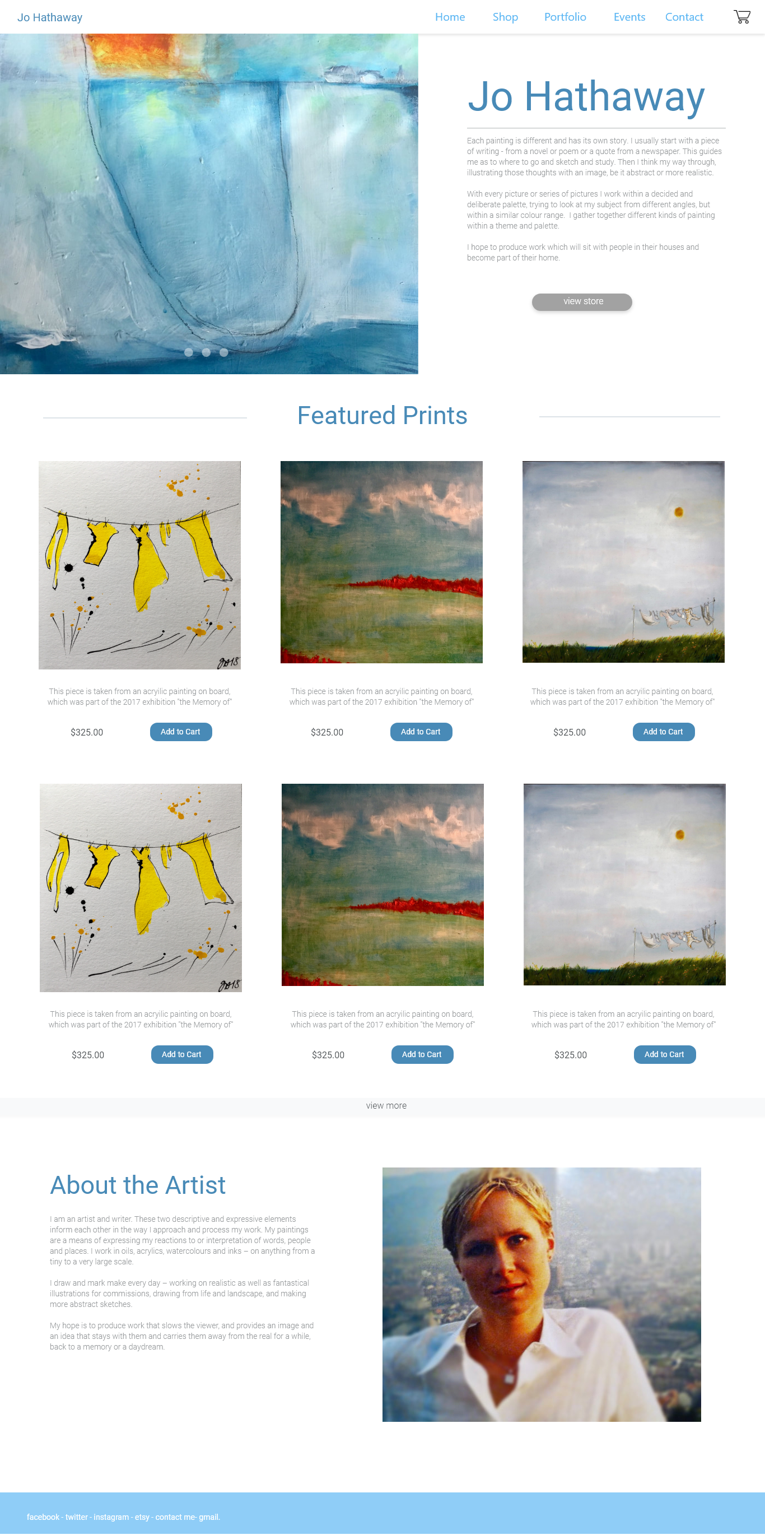Image resolution: width=765 pixels, height=1535 pixels.
Task: Open the instagram footer link
Action: 111,1517
